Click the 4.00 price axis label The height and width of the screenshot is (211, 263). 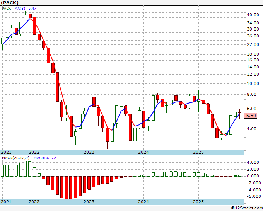pos(251,129)
